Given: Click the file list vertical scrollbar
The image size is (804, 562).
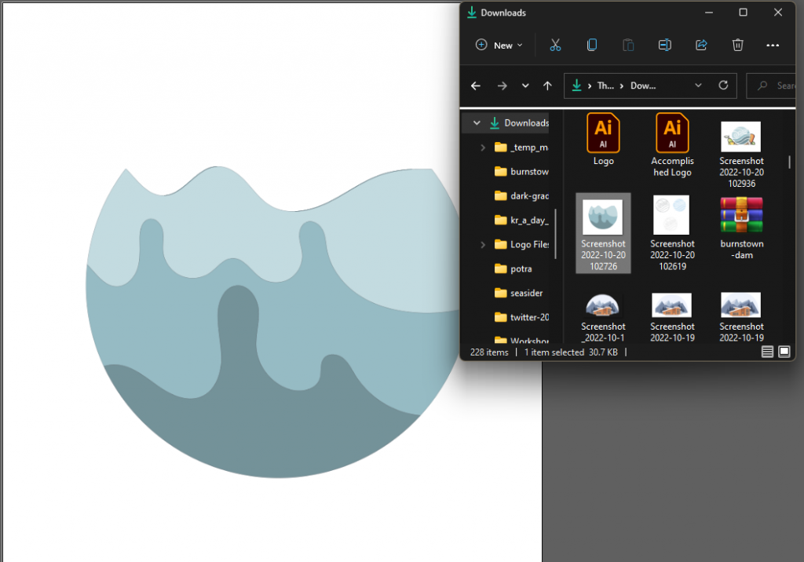Looking at the screenshot, I should click(789, 162).
